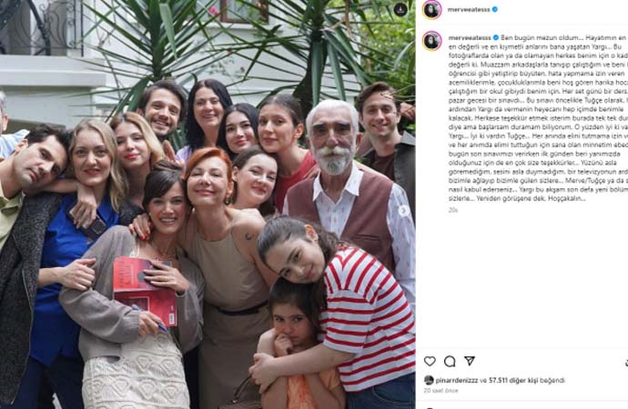Go to the next photo with the arrow
Viewport: 628px width, 409px height.
coord(404,210)
